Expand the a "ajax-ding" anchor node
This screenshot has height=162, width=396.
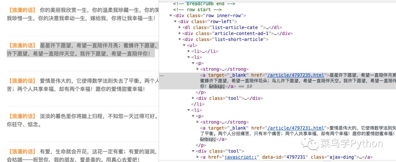tap(198, 157)
